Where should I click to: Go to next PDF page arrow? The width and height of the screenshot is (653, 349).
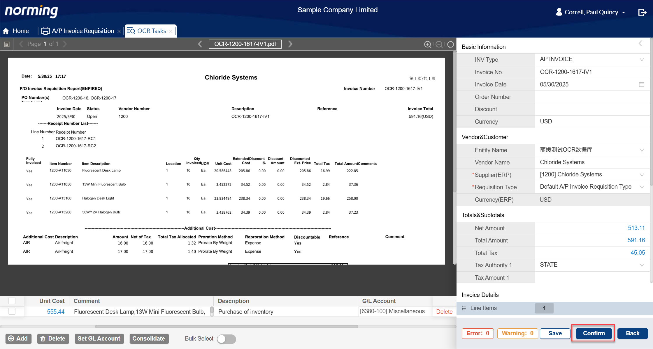[x=65, y=44]
